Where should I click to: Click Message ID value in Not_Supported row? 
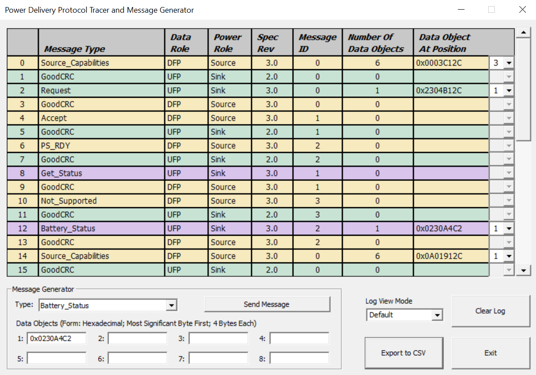(x=318, y=201)
